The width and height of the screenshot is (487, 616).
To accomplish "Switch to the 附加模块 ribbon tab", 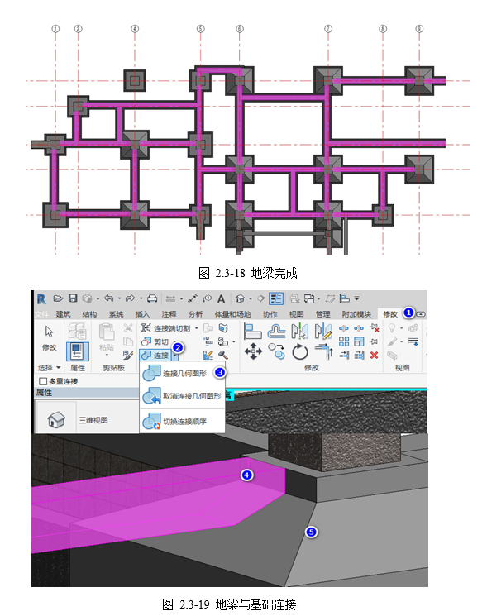I will click(356, 314).
